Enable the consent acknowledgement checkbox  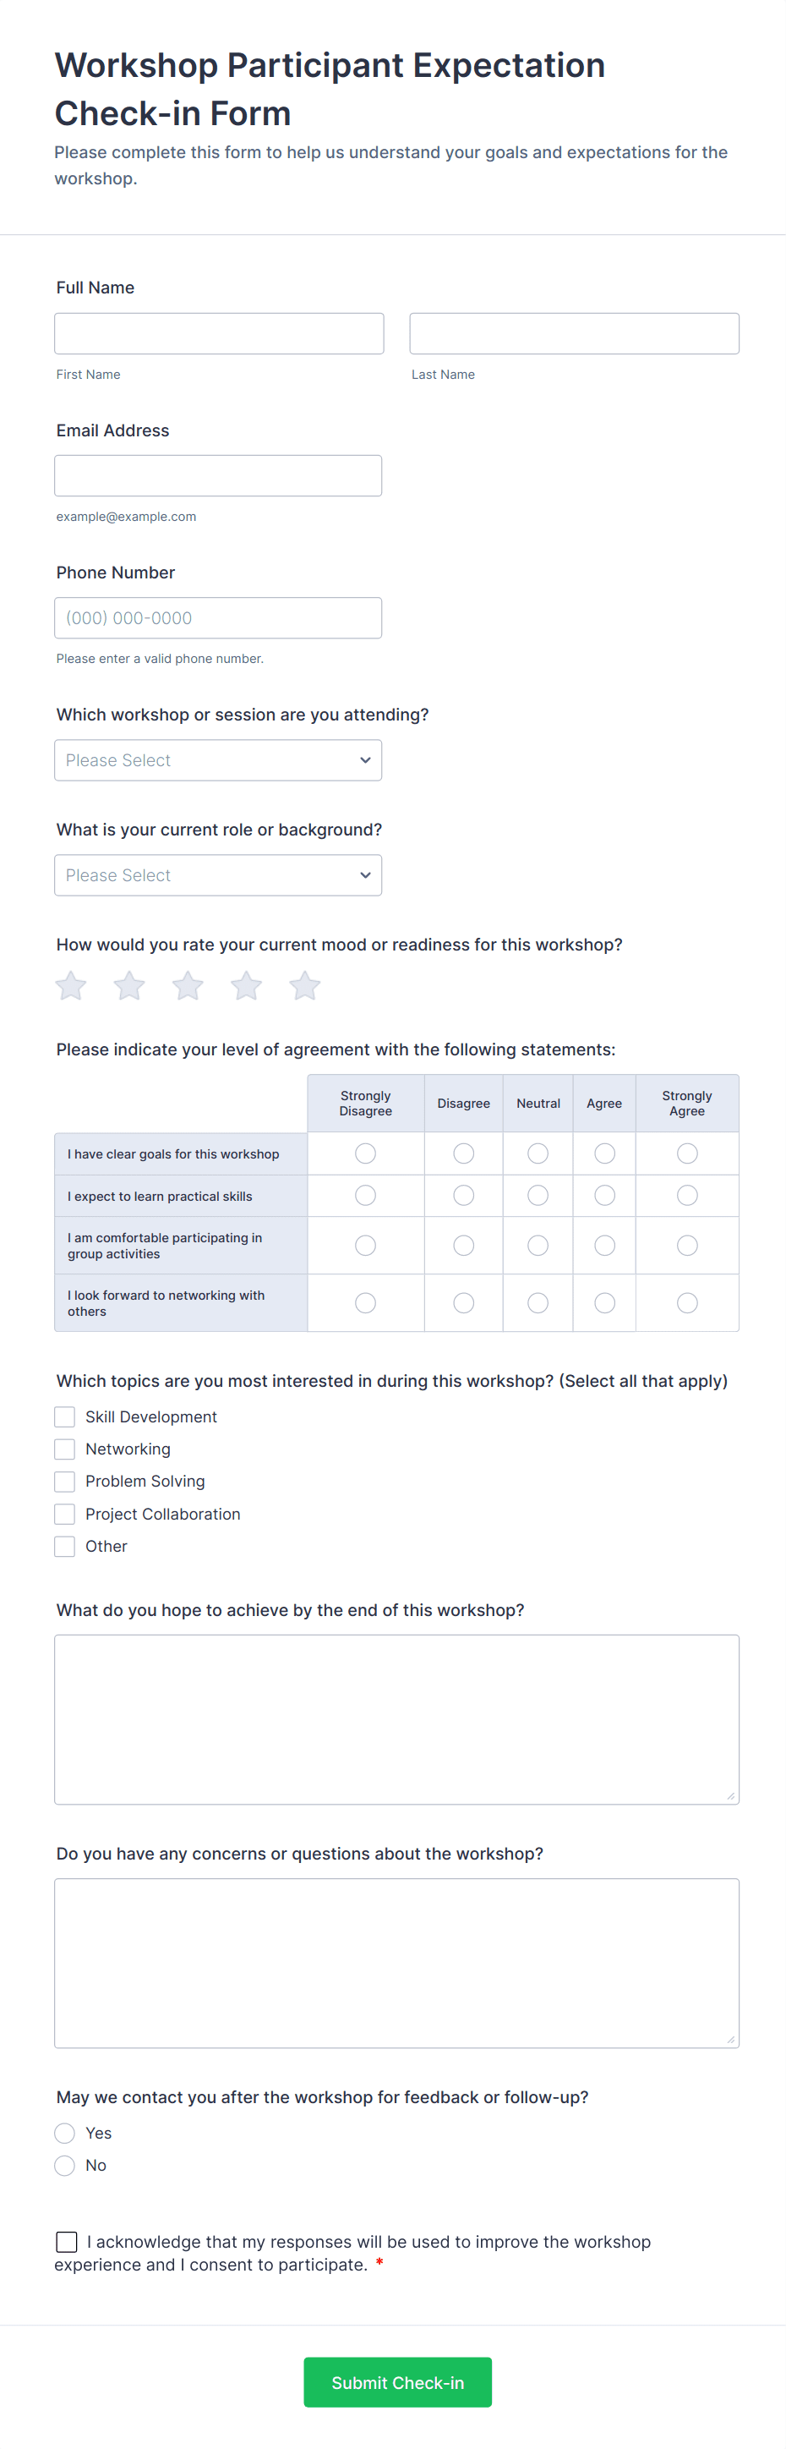(x=67, y=2242)
